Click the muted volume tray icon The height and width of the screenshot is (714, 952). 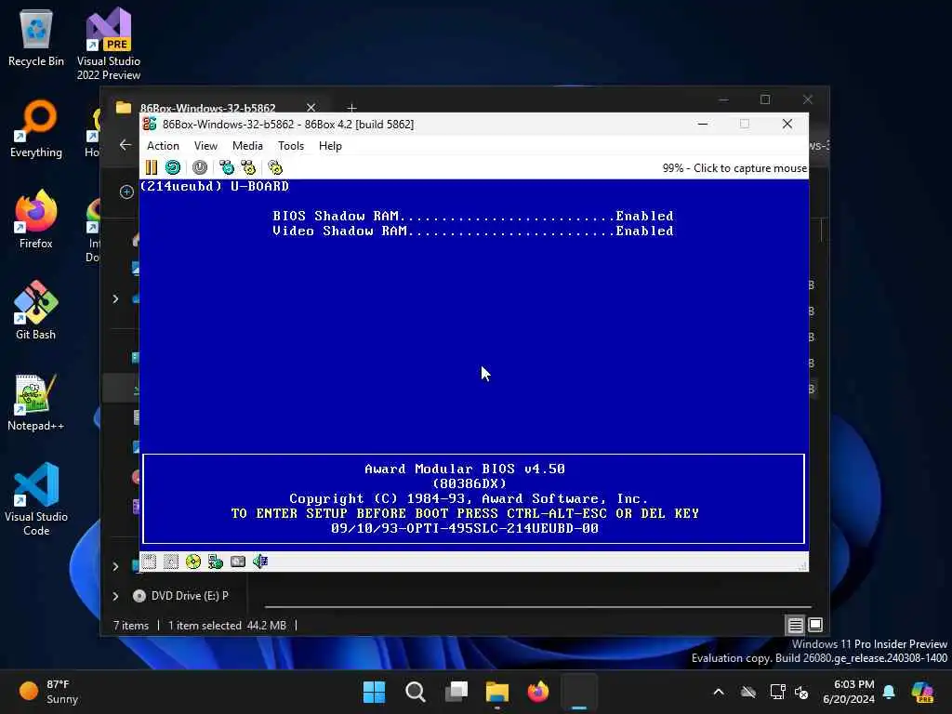pos(801,692)
